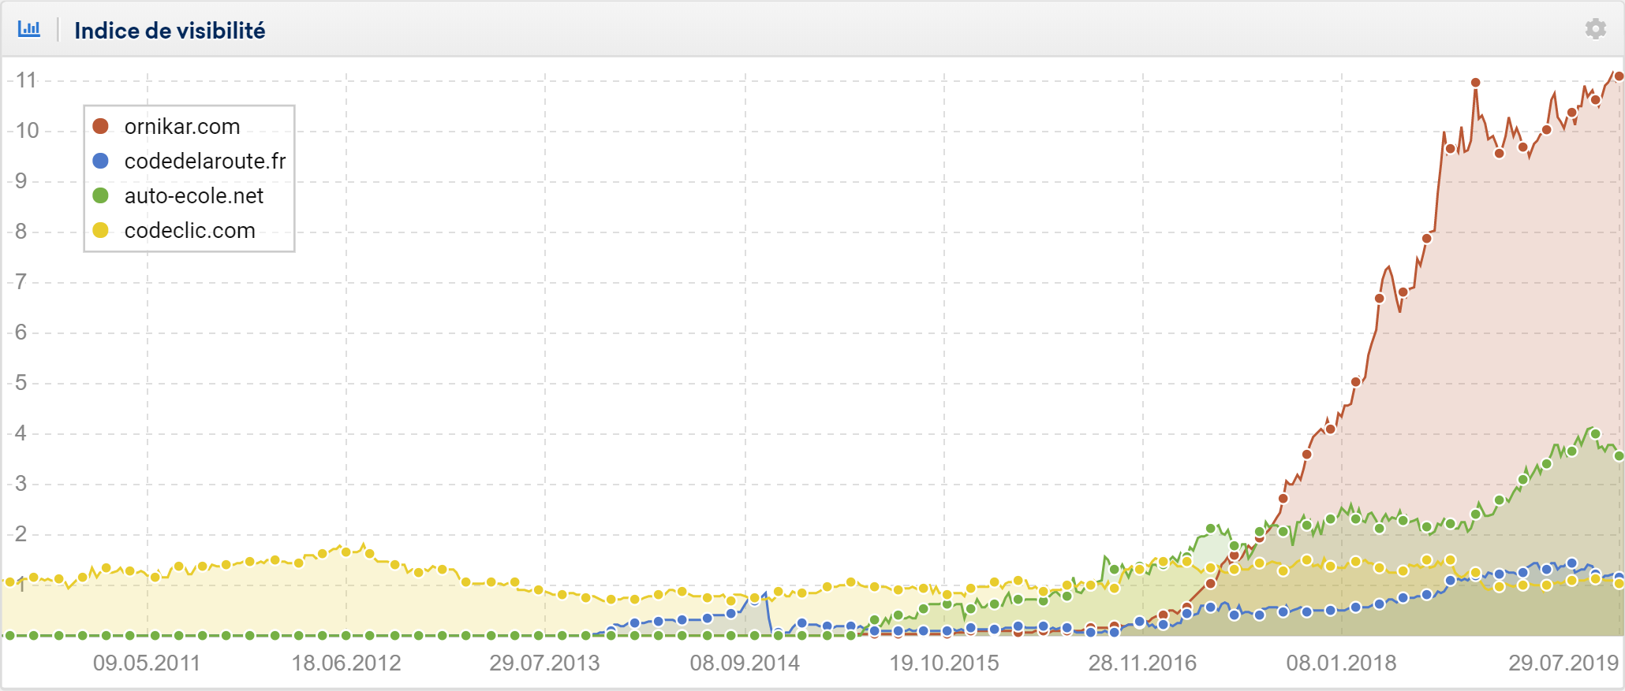Select the ornikar.com point just below 5

tap(1356, 381)
